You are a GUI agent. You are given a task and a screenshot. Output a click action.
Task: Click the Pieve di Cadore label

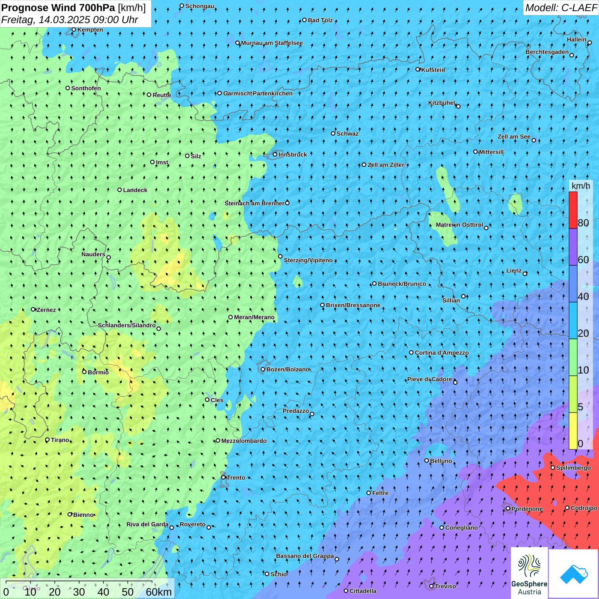pos(430,379)
